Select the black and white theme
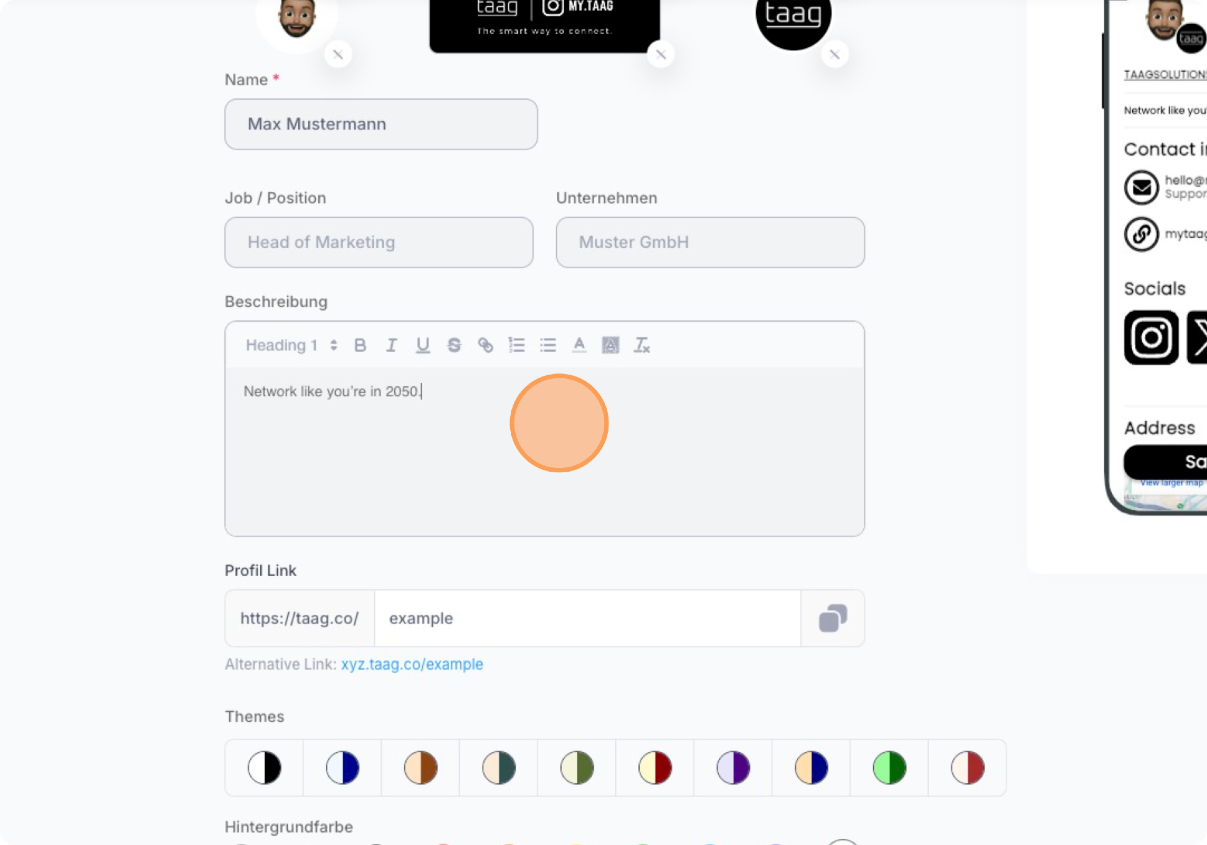 [x=264, y=767]
